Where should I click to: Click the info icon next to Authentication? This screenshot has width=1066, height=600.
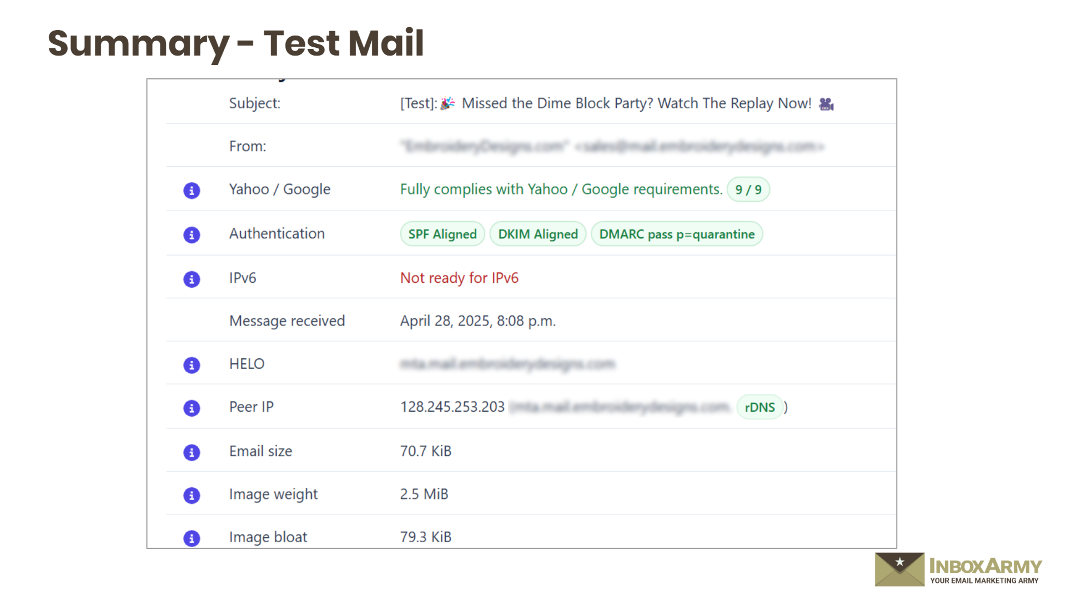click(x=192, y=235)
